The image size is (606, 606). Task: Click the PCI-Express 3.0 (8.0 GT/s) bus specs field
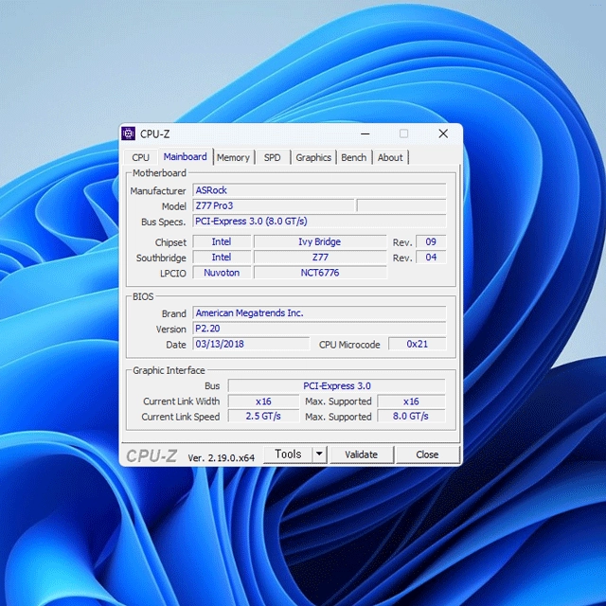[319, 221]
